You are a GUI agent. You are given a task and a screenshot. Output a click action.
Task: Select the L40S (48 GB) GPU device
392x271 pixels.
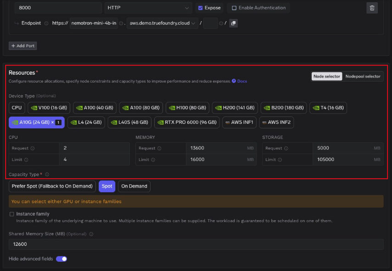click(129, 122)
